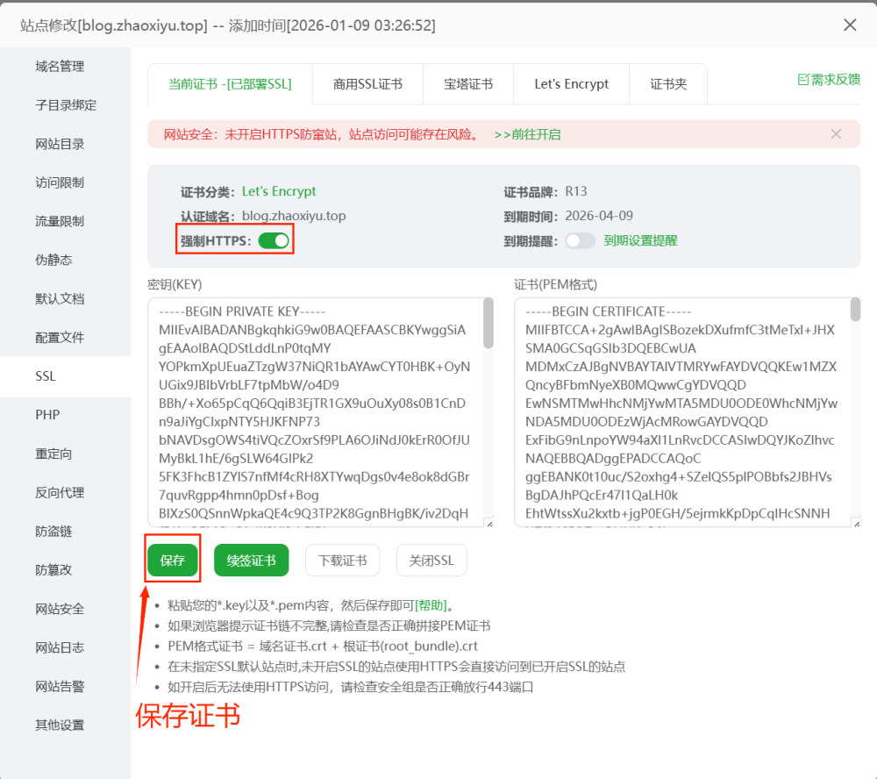Open the 当前证书 tab

230,84
